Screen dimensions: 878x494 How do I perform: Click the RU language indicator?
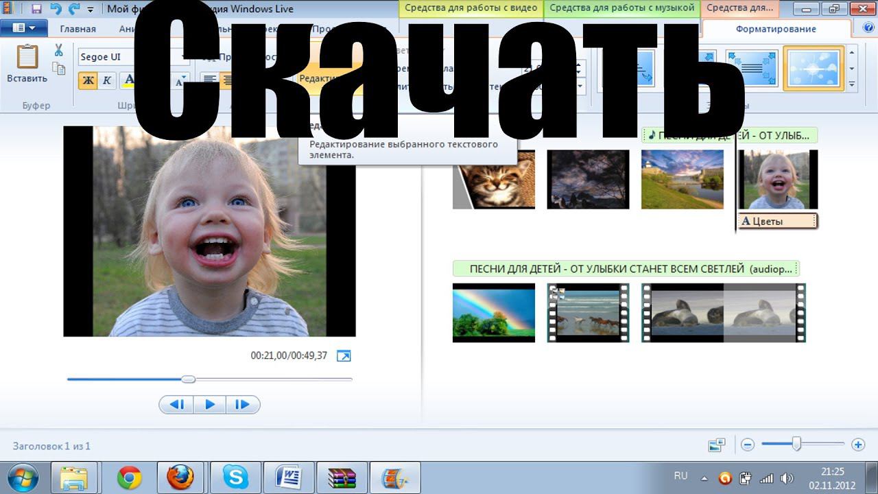coord(680,475)
